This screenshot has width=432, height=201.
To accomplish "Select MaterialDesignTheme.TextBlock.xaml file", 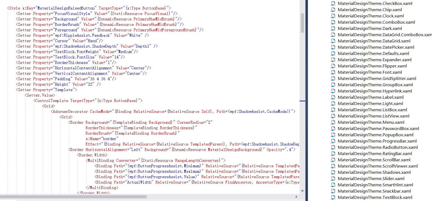I will point(375,197).
